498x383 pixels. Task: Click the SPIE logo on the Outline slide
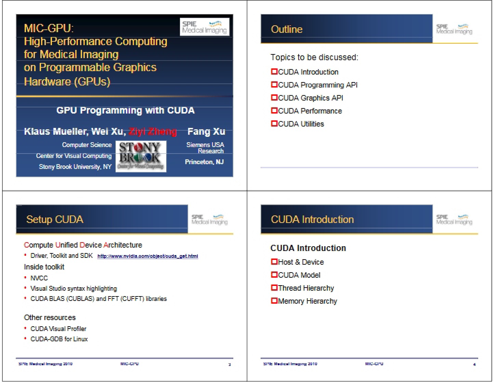coord(454,29)
